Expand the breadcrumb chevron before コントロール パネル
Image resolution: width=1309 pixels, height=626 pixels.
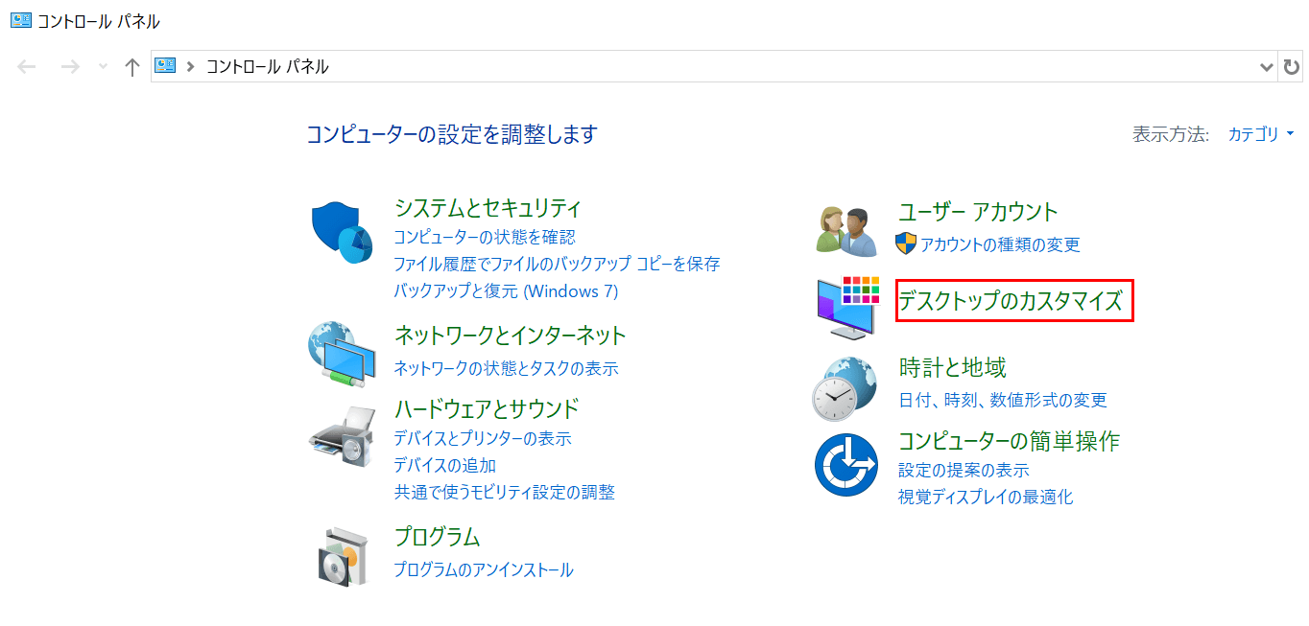(x=190, y=67)
